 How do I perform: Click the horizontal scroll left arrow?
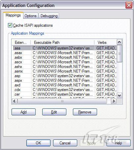(15, 101)
